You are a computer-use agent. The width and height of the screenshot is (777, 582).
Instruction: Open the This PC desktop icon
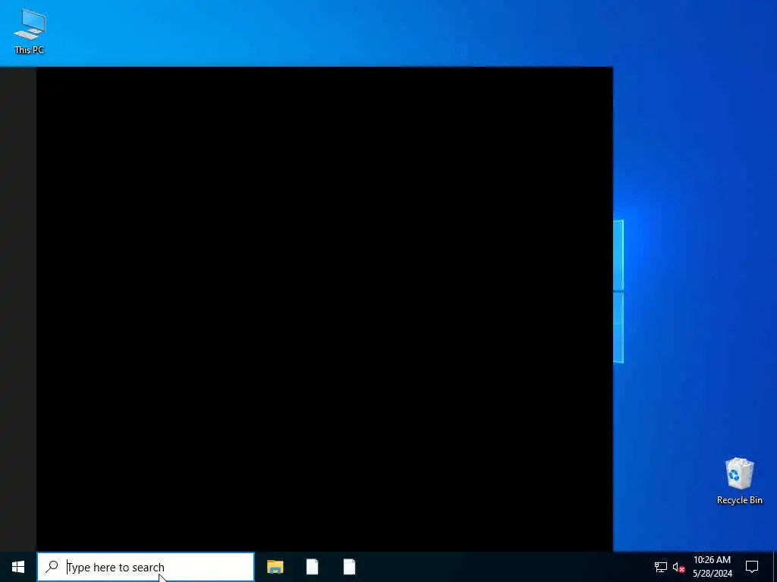coord(30,30)
